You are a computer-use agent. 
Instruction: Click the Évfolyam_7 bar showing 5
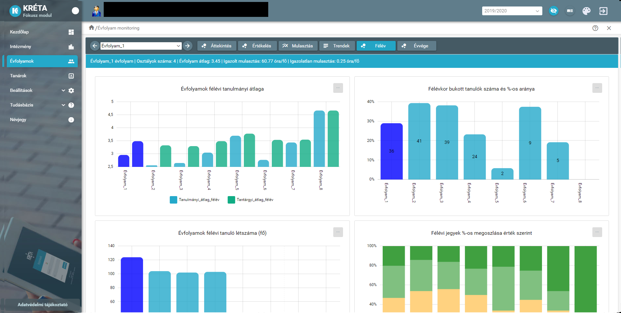pos(558,161)
